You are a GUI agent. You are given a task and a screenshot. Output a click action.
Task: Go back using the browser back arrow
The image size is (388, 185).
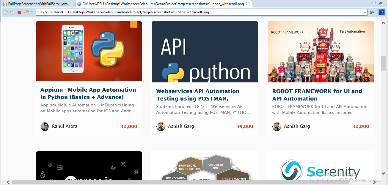(5, 12)
